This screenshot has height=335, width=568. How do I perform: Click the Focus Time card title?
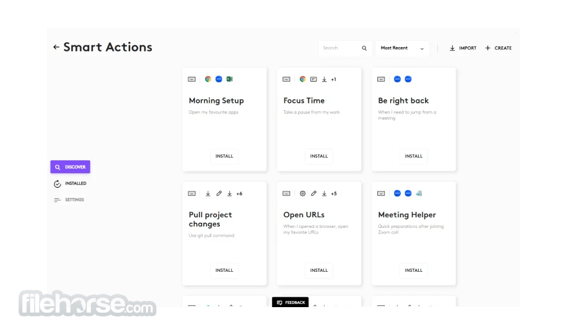tap(304, 101)
